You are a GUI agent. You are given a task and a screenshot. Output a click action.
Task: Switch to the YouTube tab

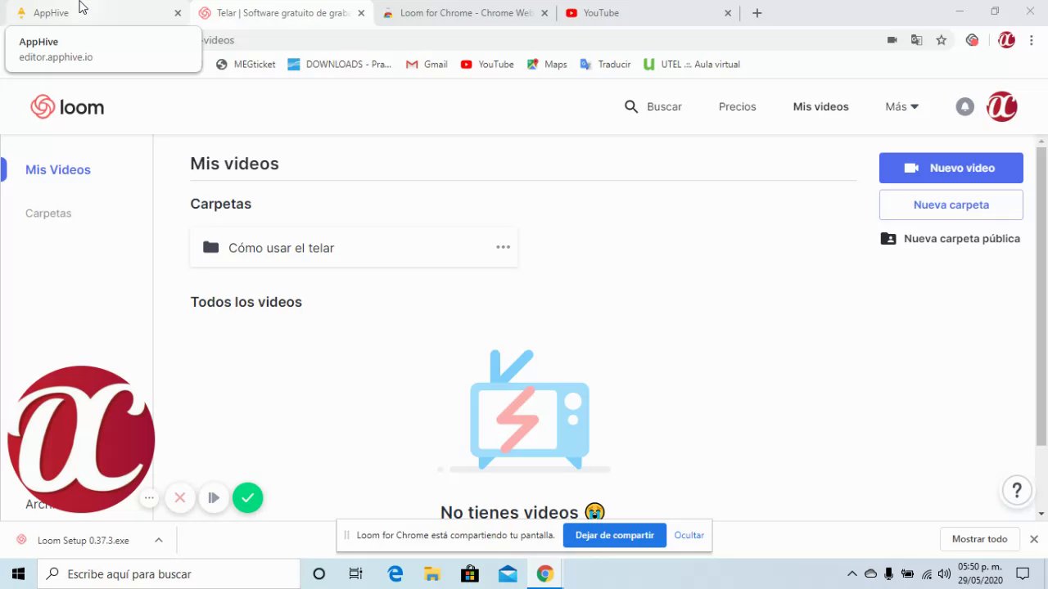pyautogui.click(x=647, y=13)
